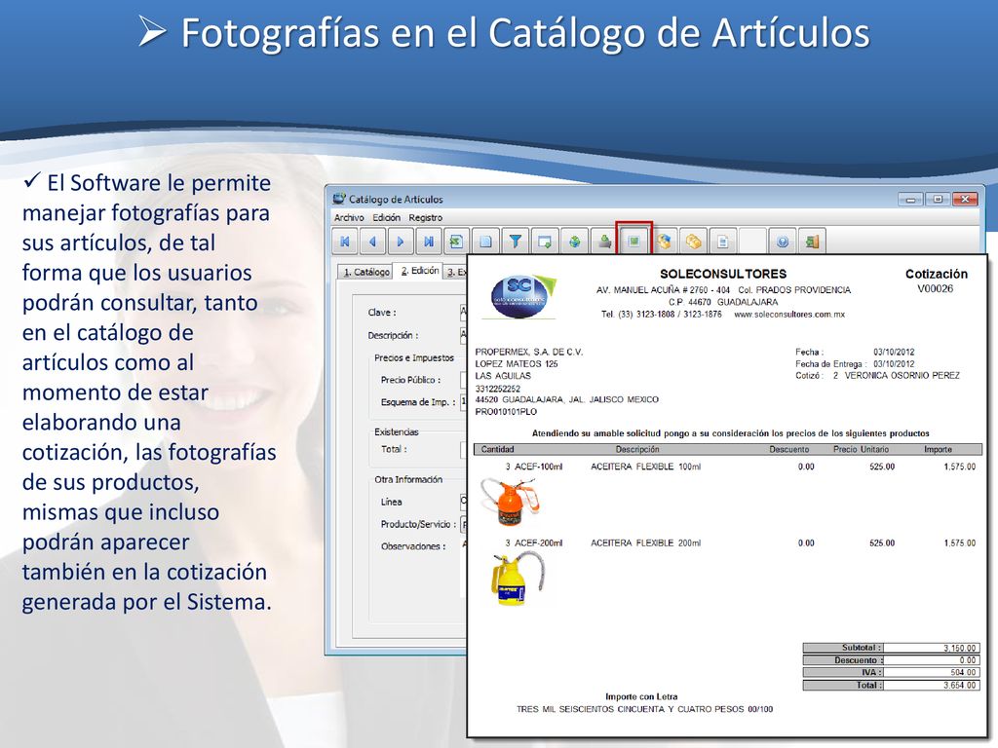
Task: Click the amount in words TRES MIL SEISCIENTOS
Action: point(644,709)
